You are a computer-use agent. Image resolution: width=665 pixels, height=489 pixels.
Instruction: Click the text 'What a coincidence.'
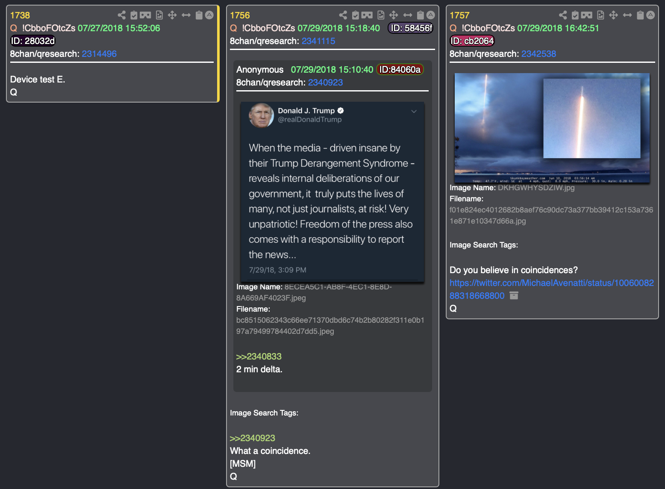(270, 451)
